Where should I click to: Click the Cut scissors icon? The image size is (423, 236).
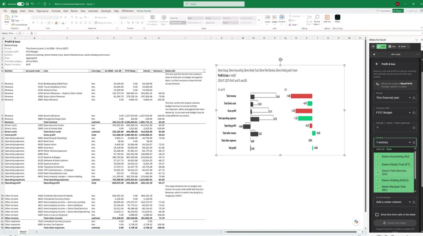point(12,16)
